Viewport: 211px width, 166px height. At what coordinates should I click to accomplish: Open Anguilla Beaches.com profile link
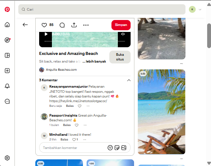[x=61, y=70]
